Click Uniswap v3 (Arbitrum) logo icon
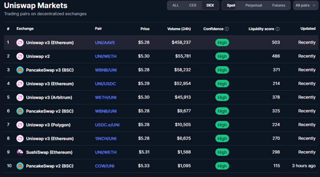The height and width of the screenshot is (177, 320). click(20, 97)
